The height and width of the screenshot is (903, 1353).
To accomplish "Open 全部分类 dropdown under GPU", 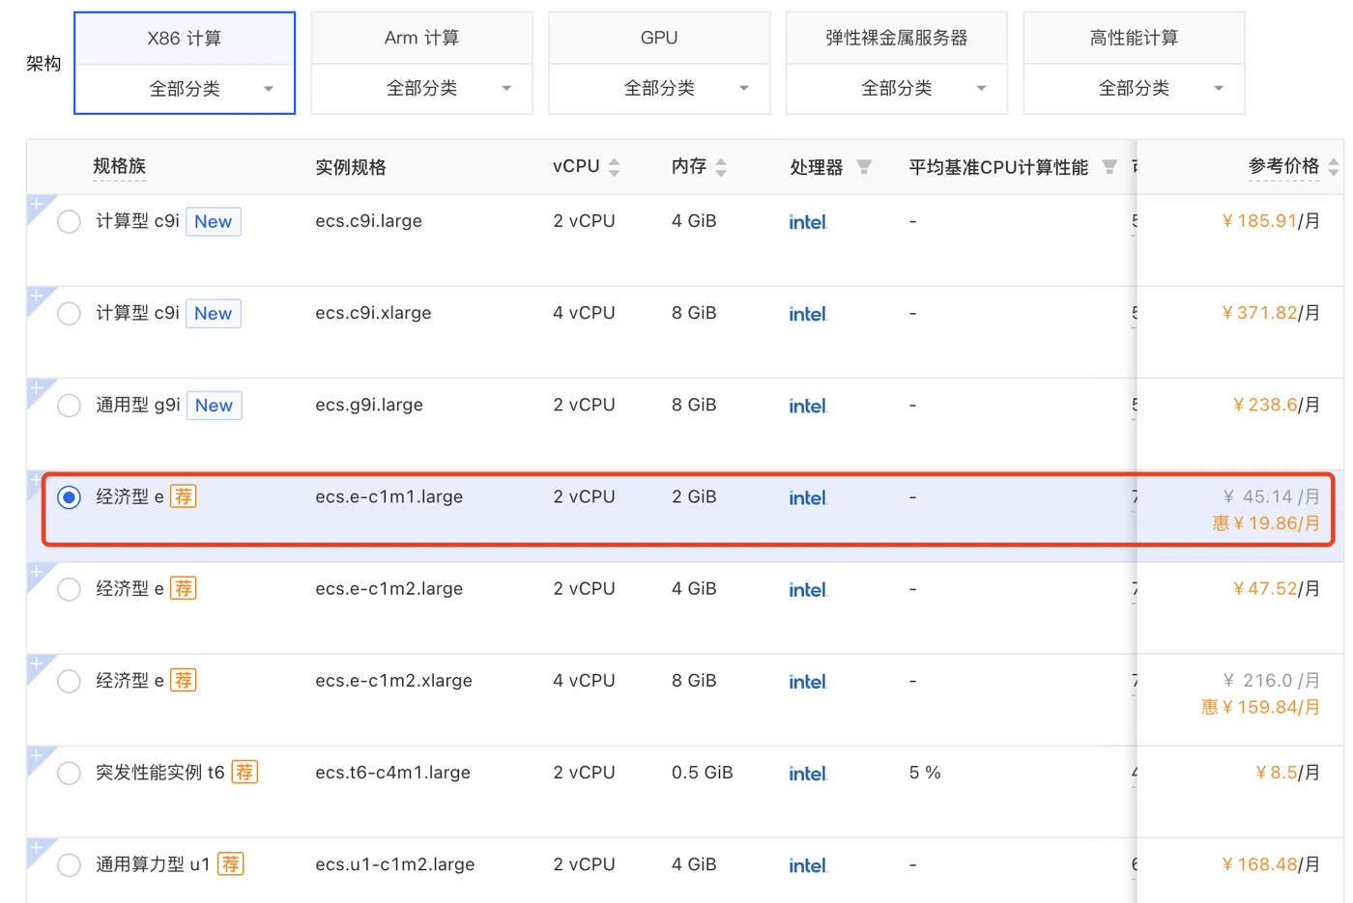I will [x=659, y=89].
